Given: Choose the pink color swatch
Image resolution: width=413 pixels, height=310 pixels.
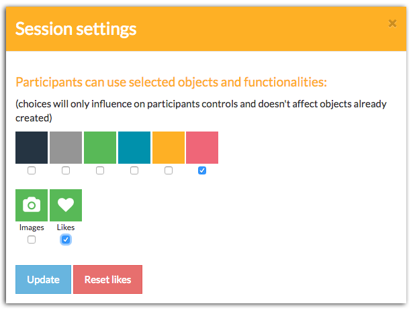Looking at the screenshot, I should pos(203,148).
